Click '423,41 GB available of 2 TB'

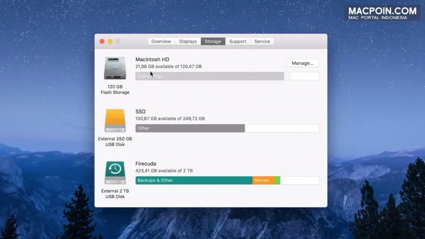[164, 170]
